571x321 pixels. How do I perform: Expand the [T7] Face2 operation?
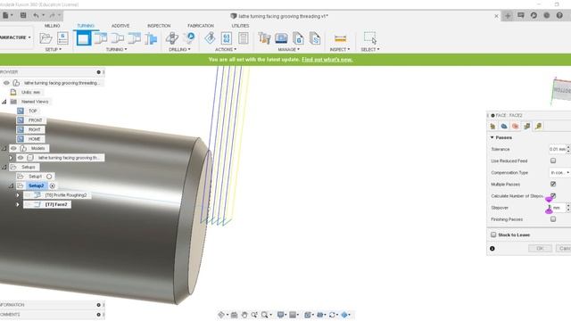pyautogui.click(x=18, y=204)
